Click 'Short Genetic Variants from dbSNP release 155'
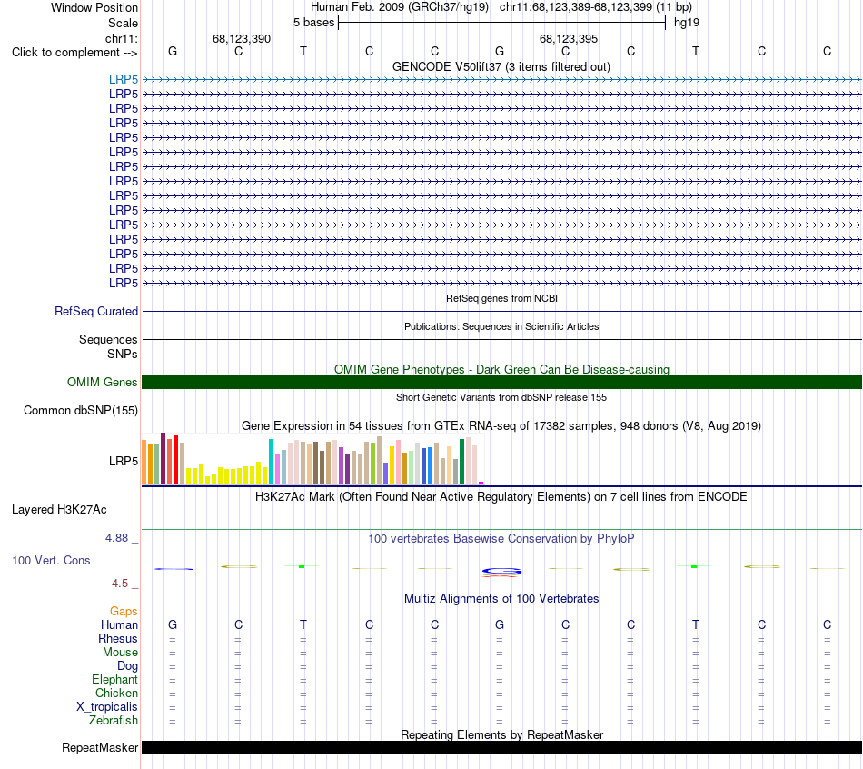The width and height of the screenshot is (863, 769). 501,398
